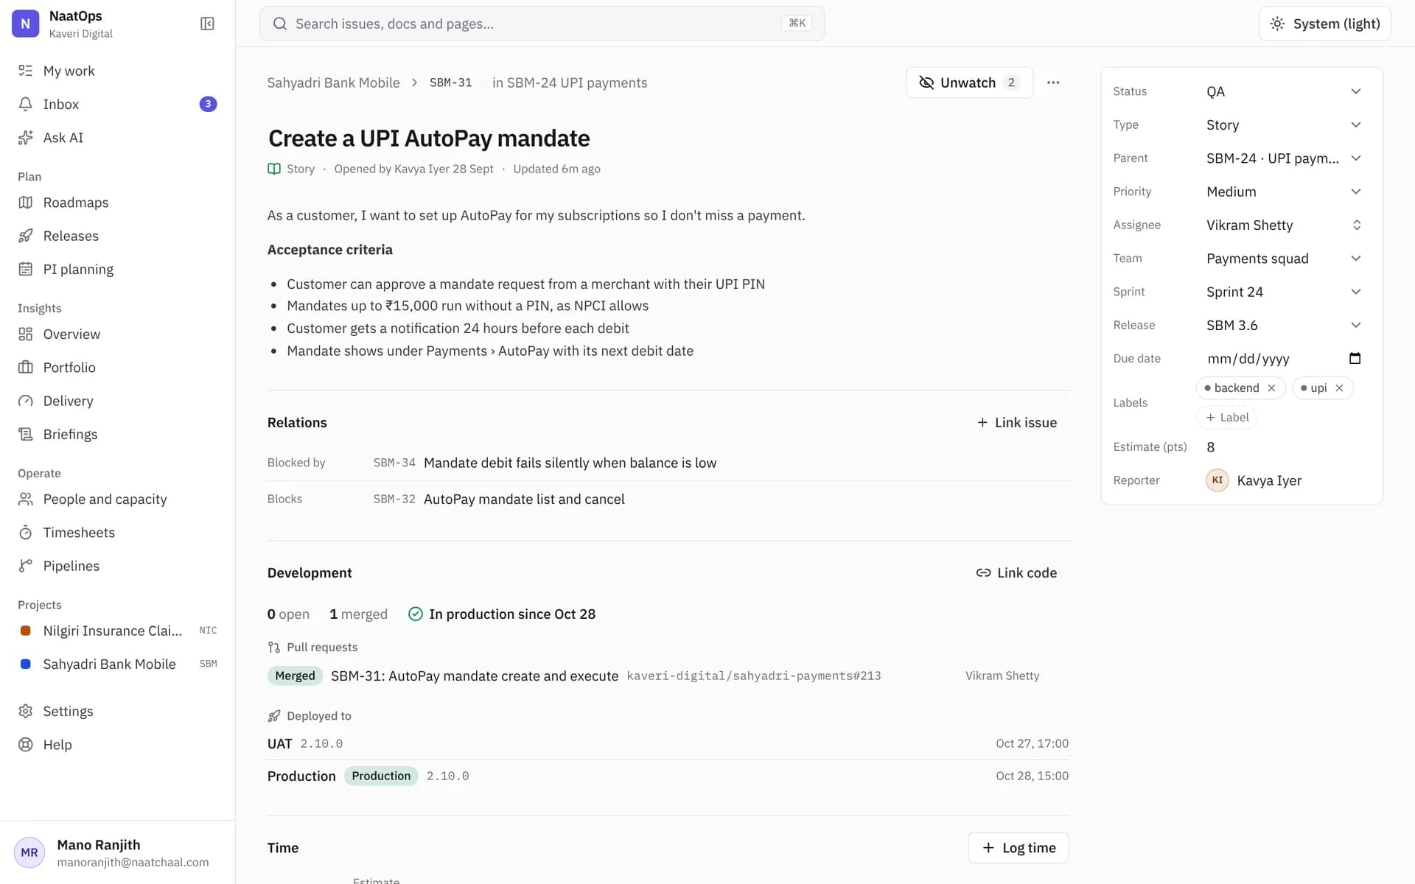The width and height of the screenshot is (1415, 884).
Task: Click the orange Nilgiri project color dot
Action: [x=26, y=631]
